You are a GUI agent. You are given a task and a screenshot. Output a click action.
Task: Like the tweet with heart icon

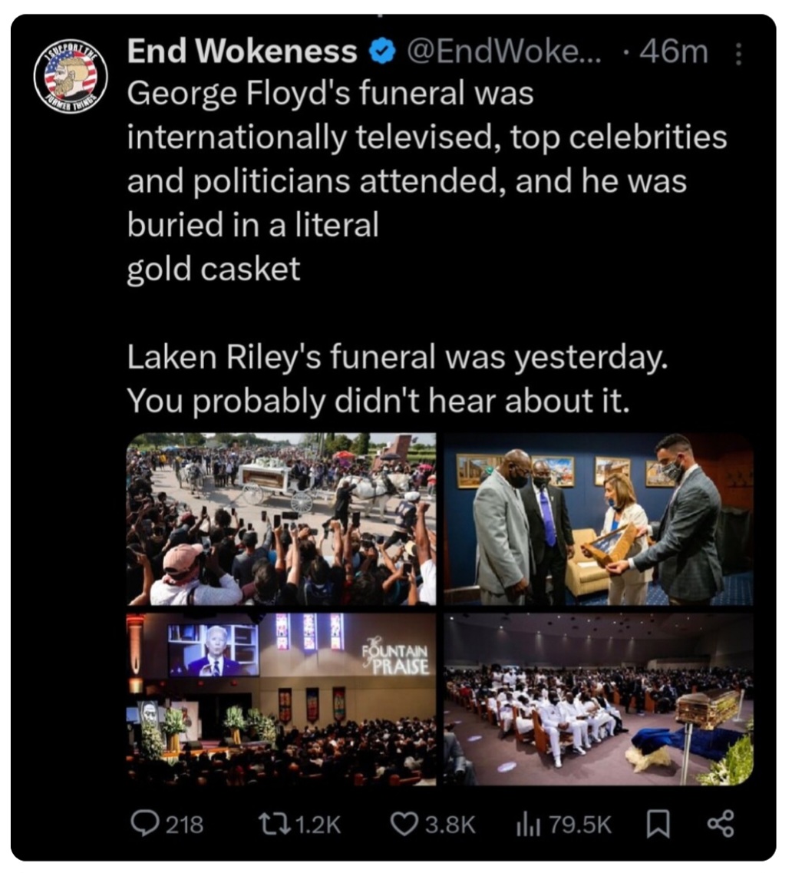coord(404,824)
